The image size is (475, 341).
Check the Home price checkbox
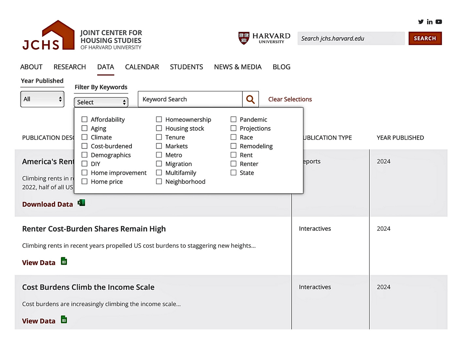pyautogui.click(x=84, y=181)
